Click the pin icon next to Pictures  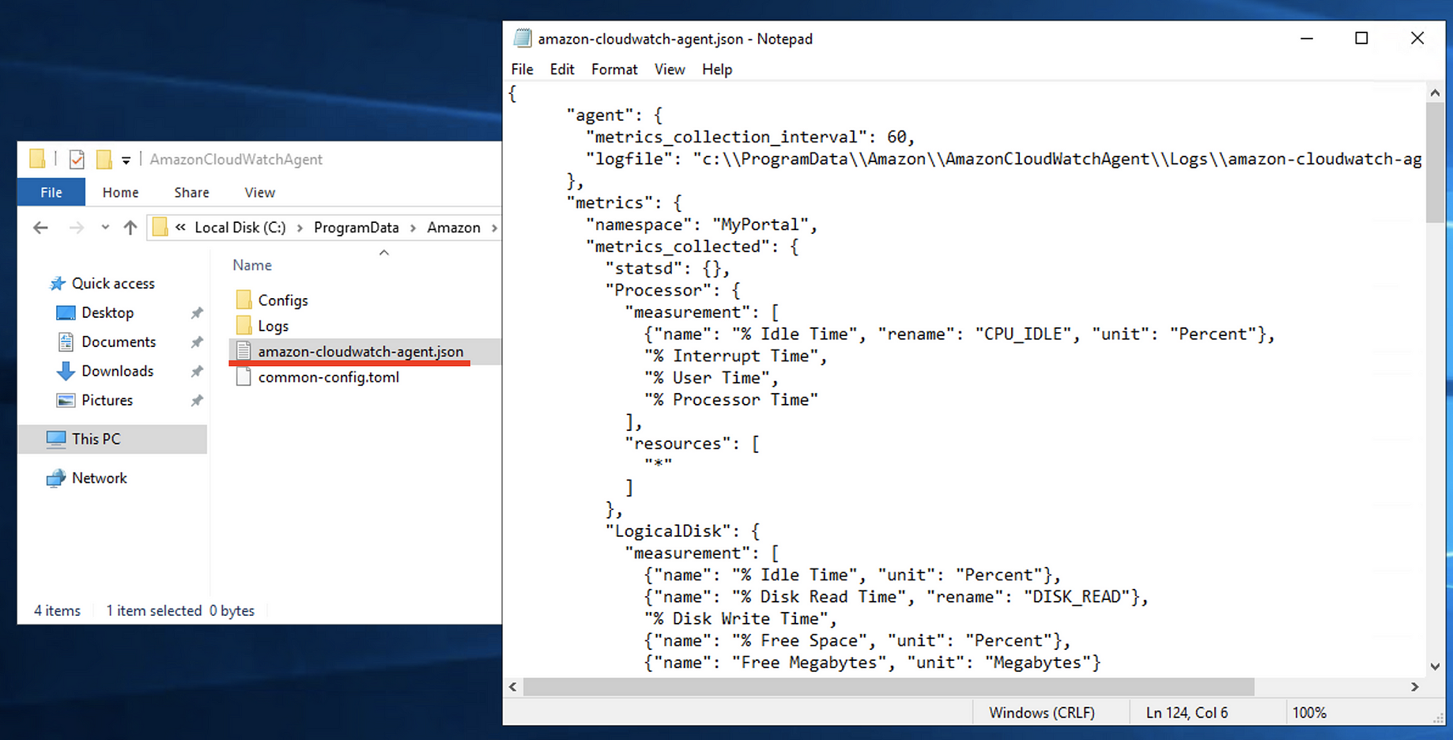197,401
